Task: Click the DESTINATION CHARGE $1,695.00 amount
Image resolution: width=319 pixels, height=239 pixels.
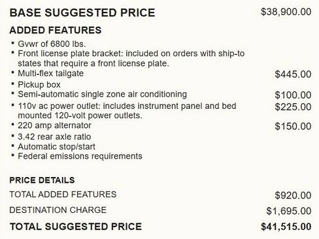Action: 289,211
